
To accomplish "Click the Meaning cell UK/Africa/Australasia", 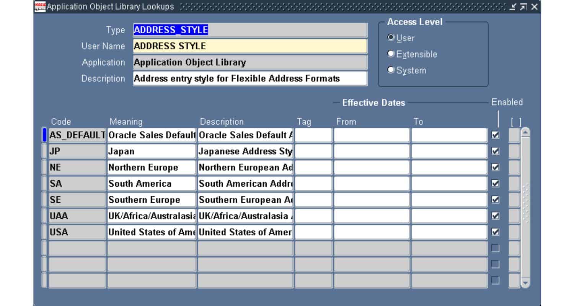I will pos(152,216).
